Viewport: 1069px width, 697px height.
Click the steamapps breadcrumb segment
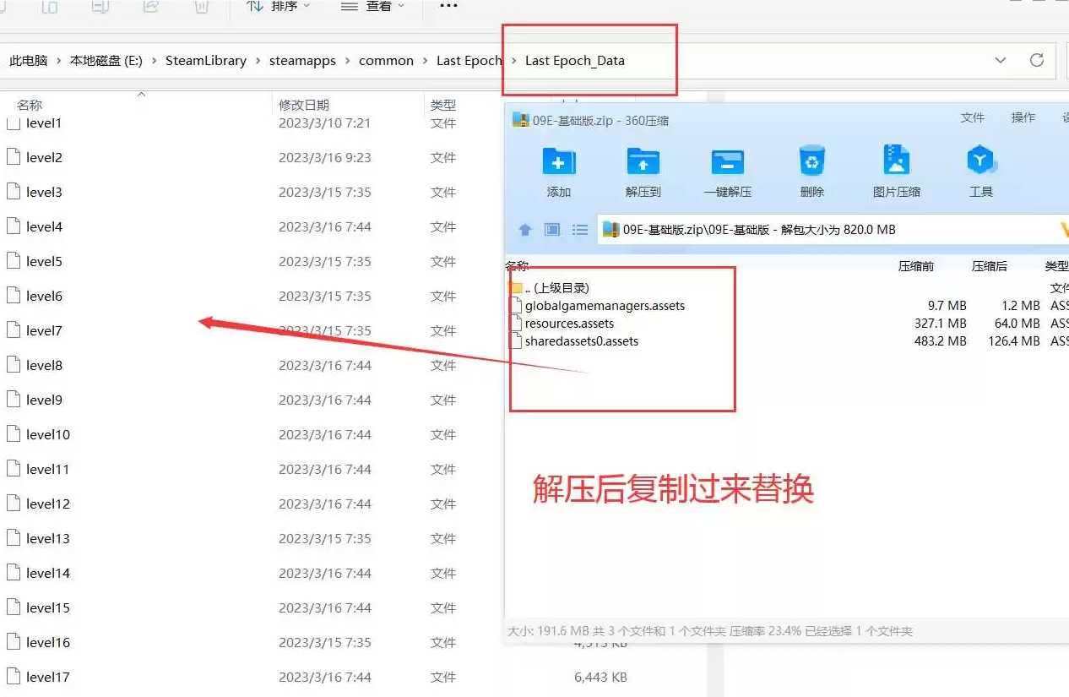coord(302,61)
